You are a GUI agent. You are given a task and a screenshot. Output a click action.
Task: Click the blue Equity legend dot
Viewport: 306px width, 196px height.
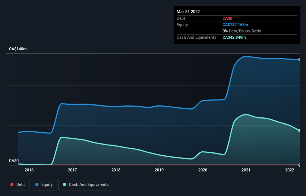pos(37,184)
